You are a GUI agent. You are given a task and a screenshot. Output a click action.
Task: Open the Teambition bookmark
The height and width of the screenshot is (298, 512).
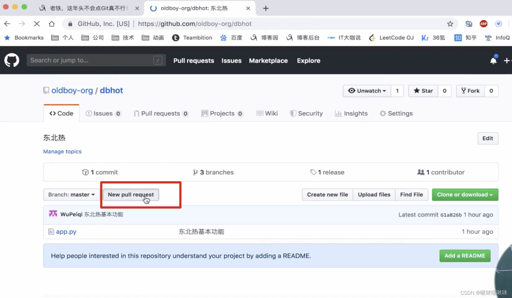[x=192, y=37]
